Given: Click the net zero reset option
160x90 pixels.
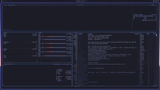Looking at the screenshot, I should [x=62, y=64].
